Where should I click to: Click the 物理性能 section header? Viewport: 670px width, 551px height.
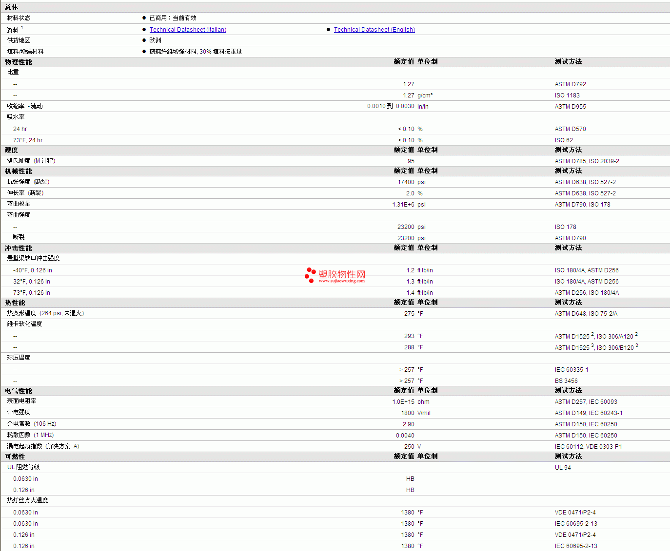(19, 62)
